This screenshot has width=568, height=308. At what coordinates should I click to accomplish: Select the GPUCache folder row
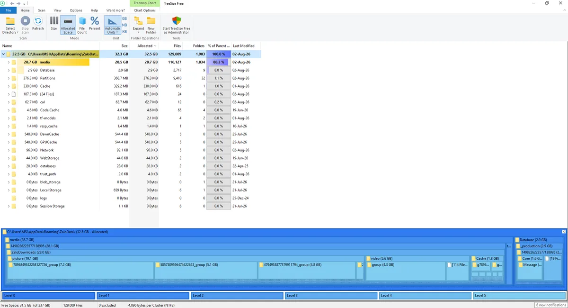[130, 142]
